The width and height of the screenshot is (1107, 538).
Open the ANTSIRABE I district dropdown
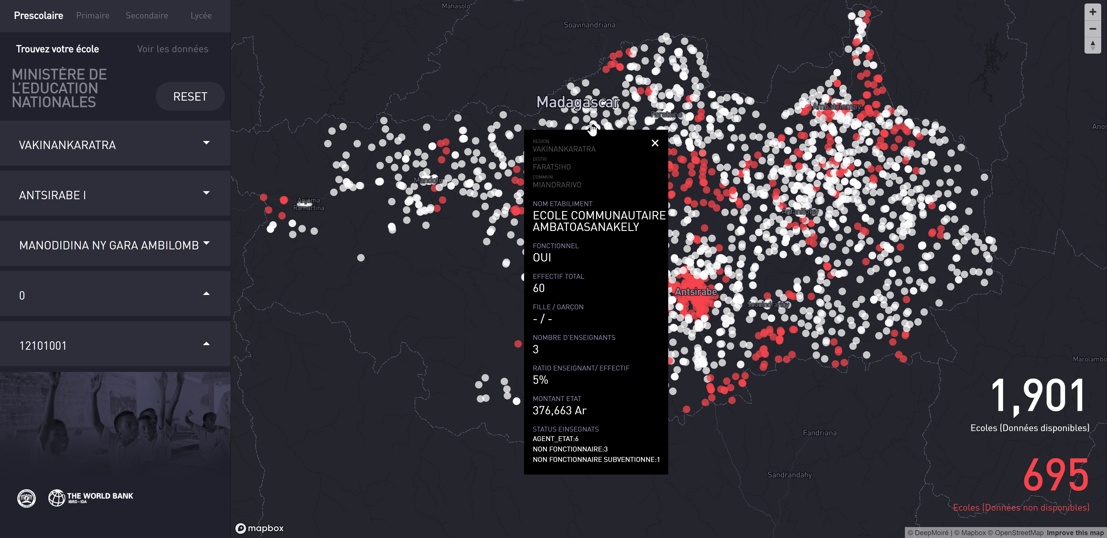115,195
